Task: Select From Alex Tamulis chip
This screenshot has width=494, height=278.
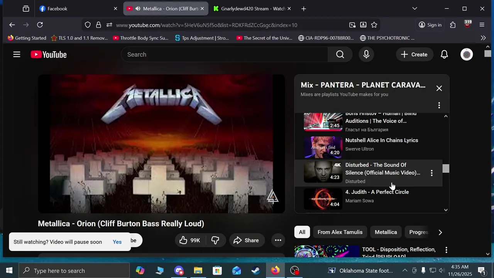Action: pos(340,232)
